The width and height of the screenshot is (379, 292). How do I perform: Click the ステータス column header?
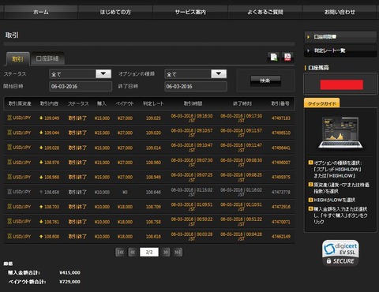[x=78, y=103]
